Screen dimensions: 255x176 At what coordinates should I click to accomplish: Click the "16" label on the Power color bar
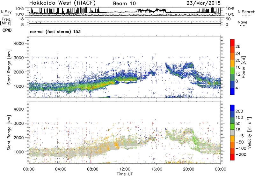click(238, 67)
